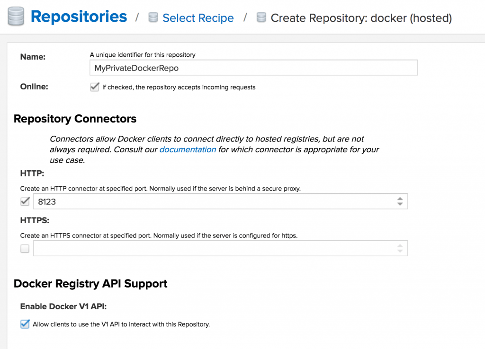This screenshot has height=349, width=485.
Task: Go back to Select Recipe
Action: [198, 18]
